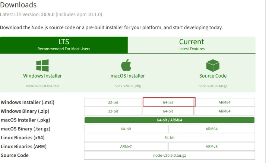The height and width of the screenshot is (163, 266).
Task: Switch to the LTS tab
Action: (x=64, y=45)
